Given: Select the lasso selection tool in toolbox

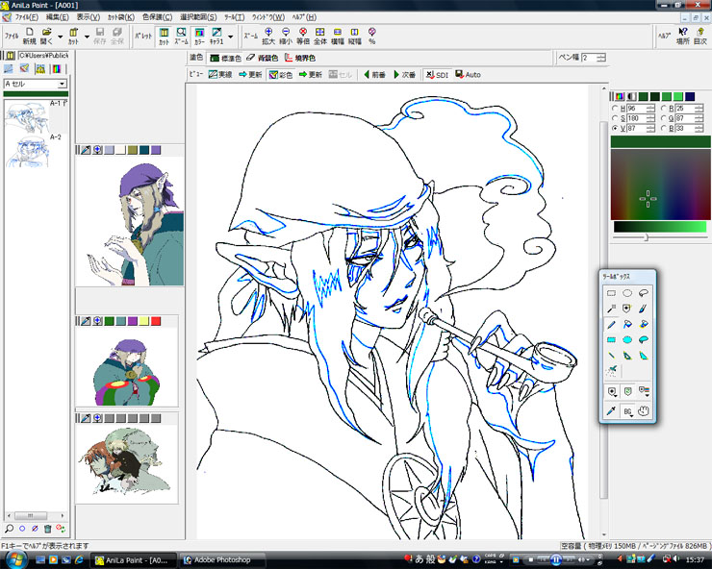Looking at the screenshot, I should pyautogui.click(x=643, y=293).
